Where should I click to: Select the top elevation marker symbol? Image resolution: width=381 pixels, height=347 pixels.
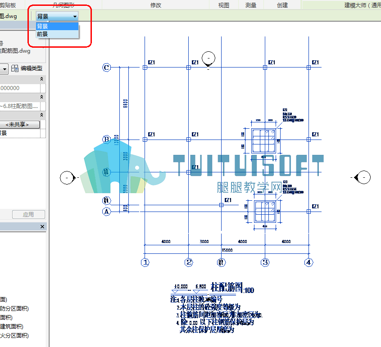(209, 59)
